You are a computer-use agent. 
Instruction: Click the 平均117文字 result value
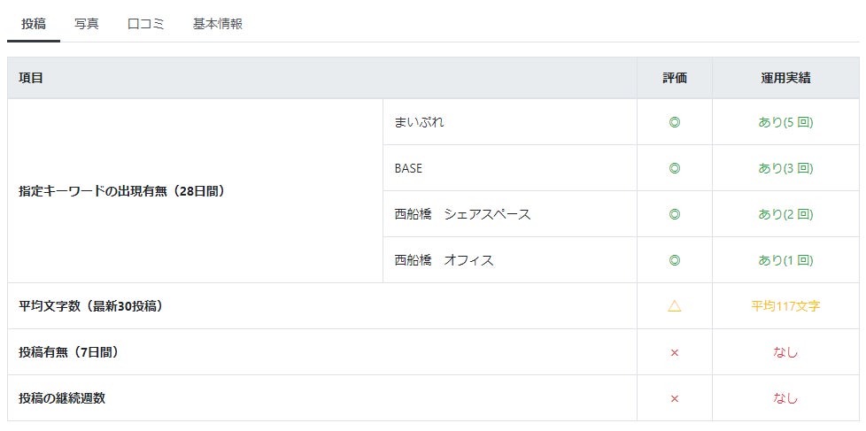[x=785, y=306]
